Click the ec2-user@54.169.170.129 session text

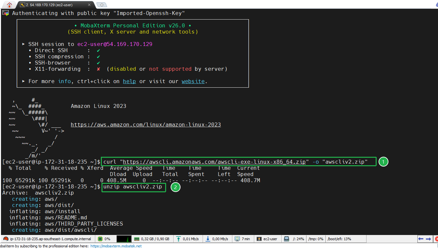pyautogui.click(x=115, y=44)
